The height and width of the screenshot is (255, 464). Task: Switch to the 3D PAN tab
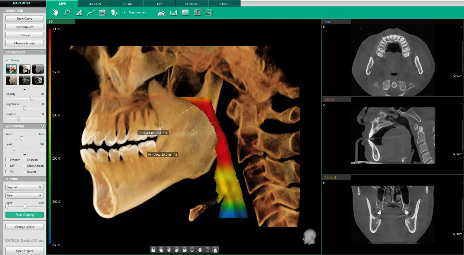[127, 4]
